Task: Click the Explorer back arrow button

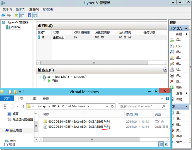Action: click(5, 106)
